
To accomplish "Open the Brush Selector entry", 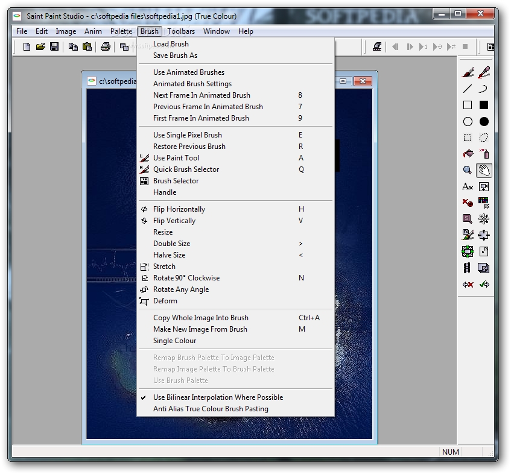I will tap(235, 180).
